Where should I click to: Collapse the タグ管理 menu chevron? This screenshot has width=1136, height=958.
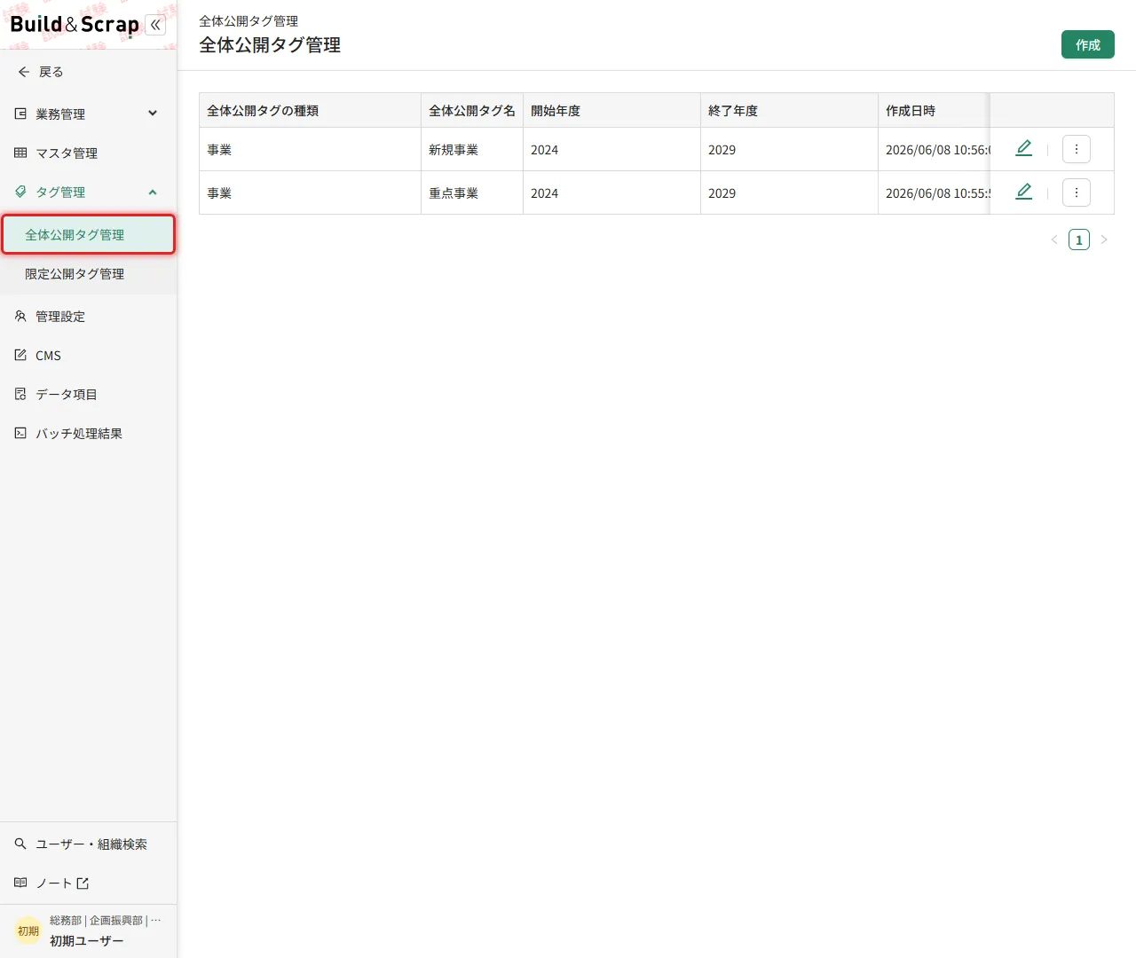pos(153,192)
